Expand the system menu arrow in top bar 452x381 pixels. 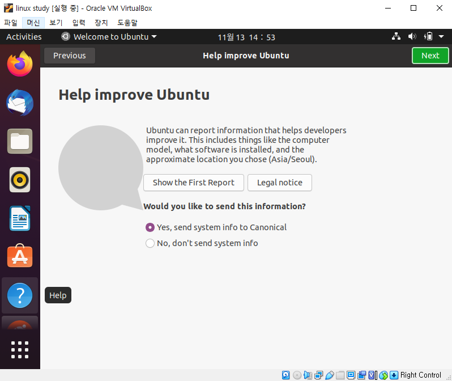coord(441,37)
